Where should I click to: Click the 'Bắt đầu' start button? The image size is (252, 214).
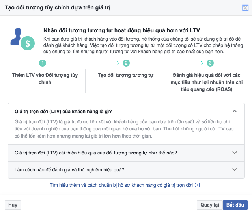coord(235,205)
